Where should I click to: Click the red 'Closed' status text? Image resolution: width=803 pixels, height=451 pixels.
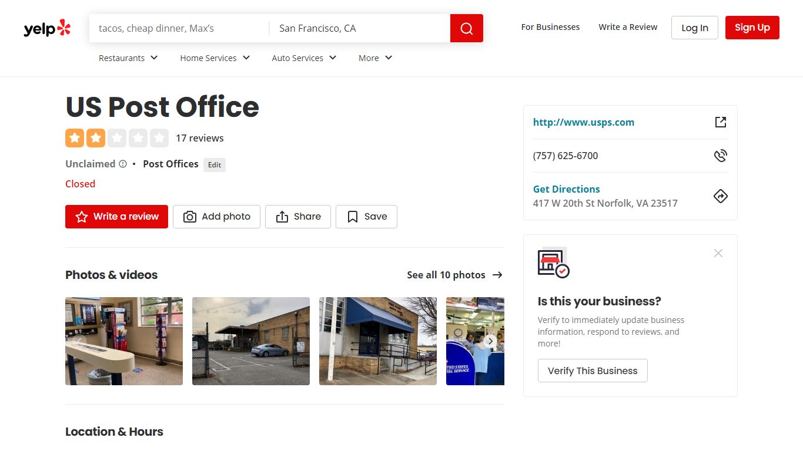pyautogui.click(x=80, y=184)
